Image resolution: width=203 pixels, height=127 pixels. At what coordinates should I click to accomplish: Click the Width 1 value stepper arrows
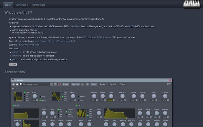[37, 100]
